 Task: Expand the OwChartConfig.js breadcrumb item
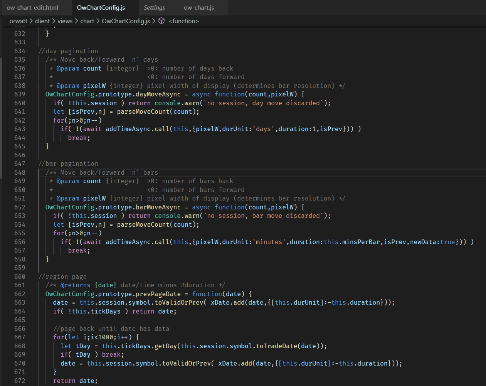126,21
